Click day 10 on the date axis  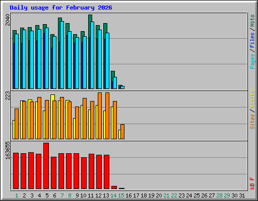click(83, 195)
